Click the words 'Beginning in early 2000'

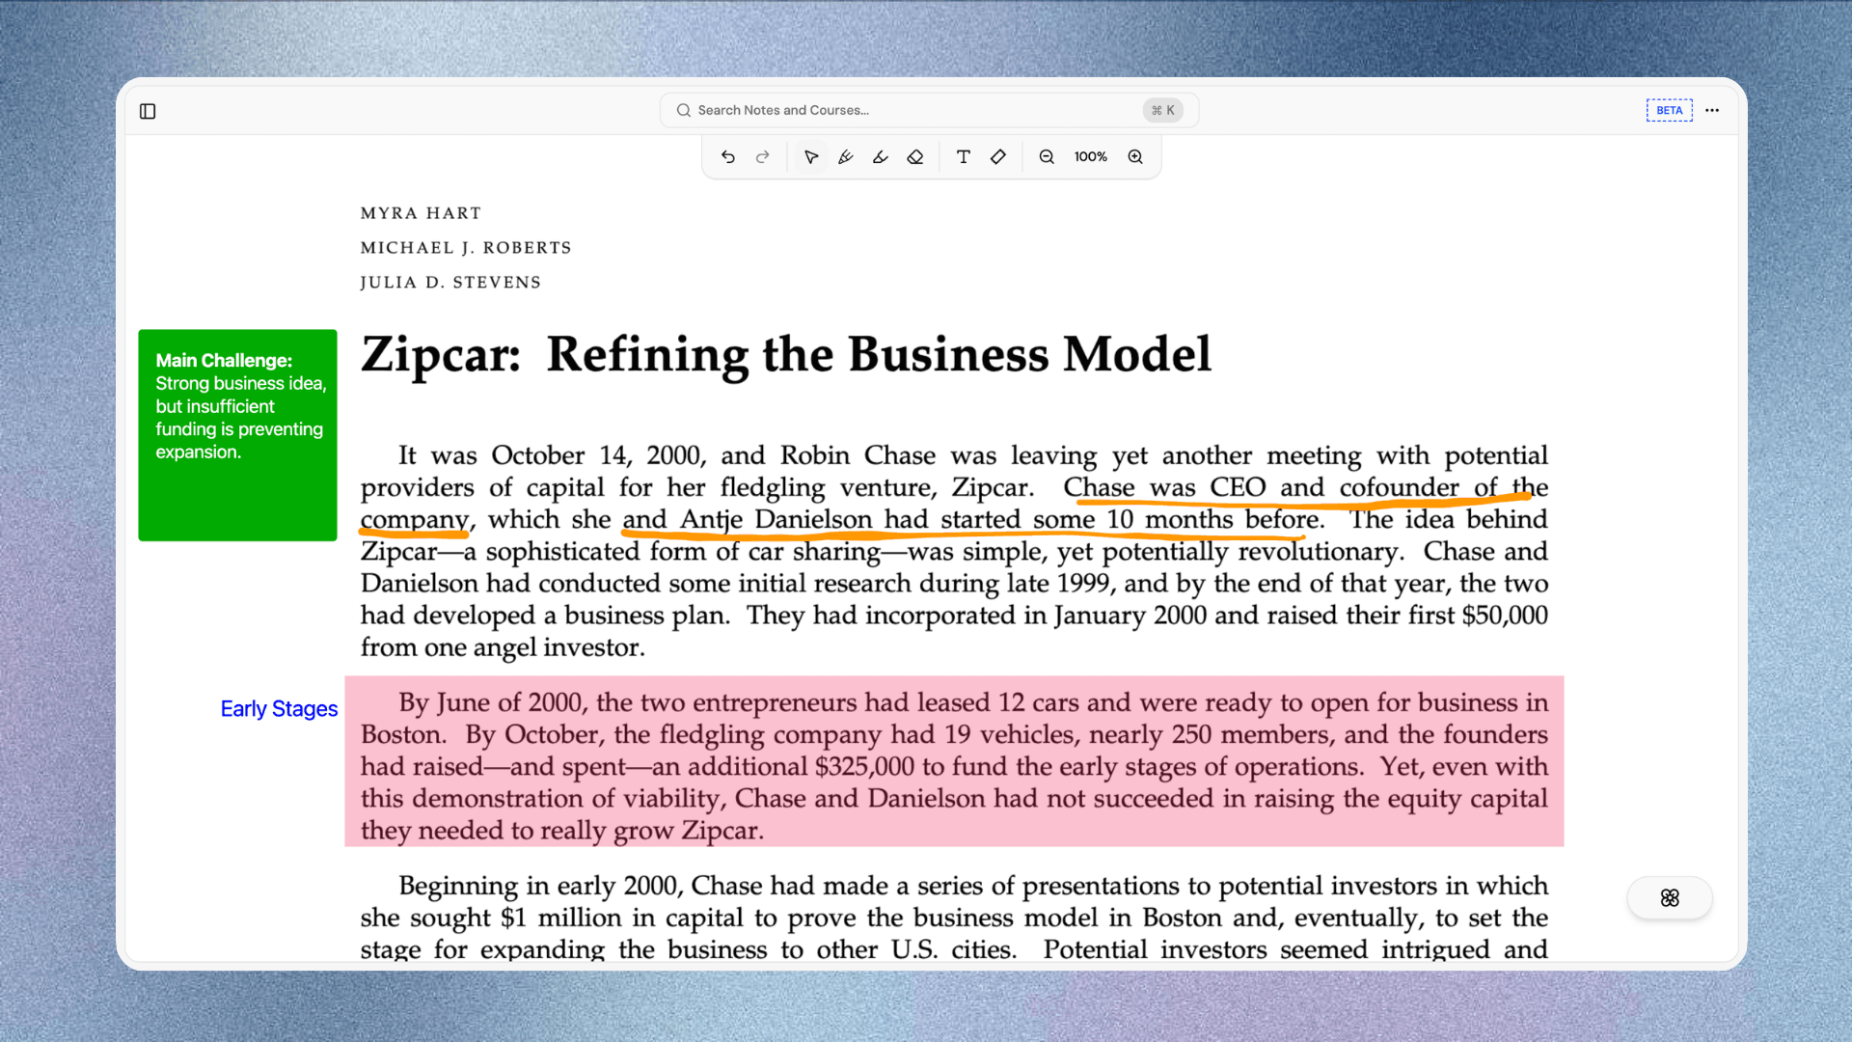coord(540,886)
